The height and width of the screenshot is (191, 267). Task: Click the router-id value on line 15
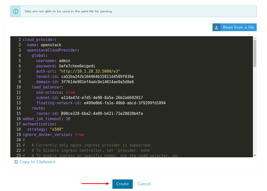[x=102, y=114]
